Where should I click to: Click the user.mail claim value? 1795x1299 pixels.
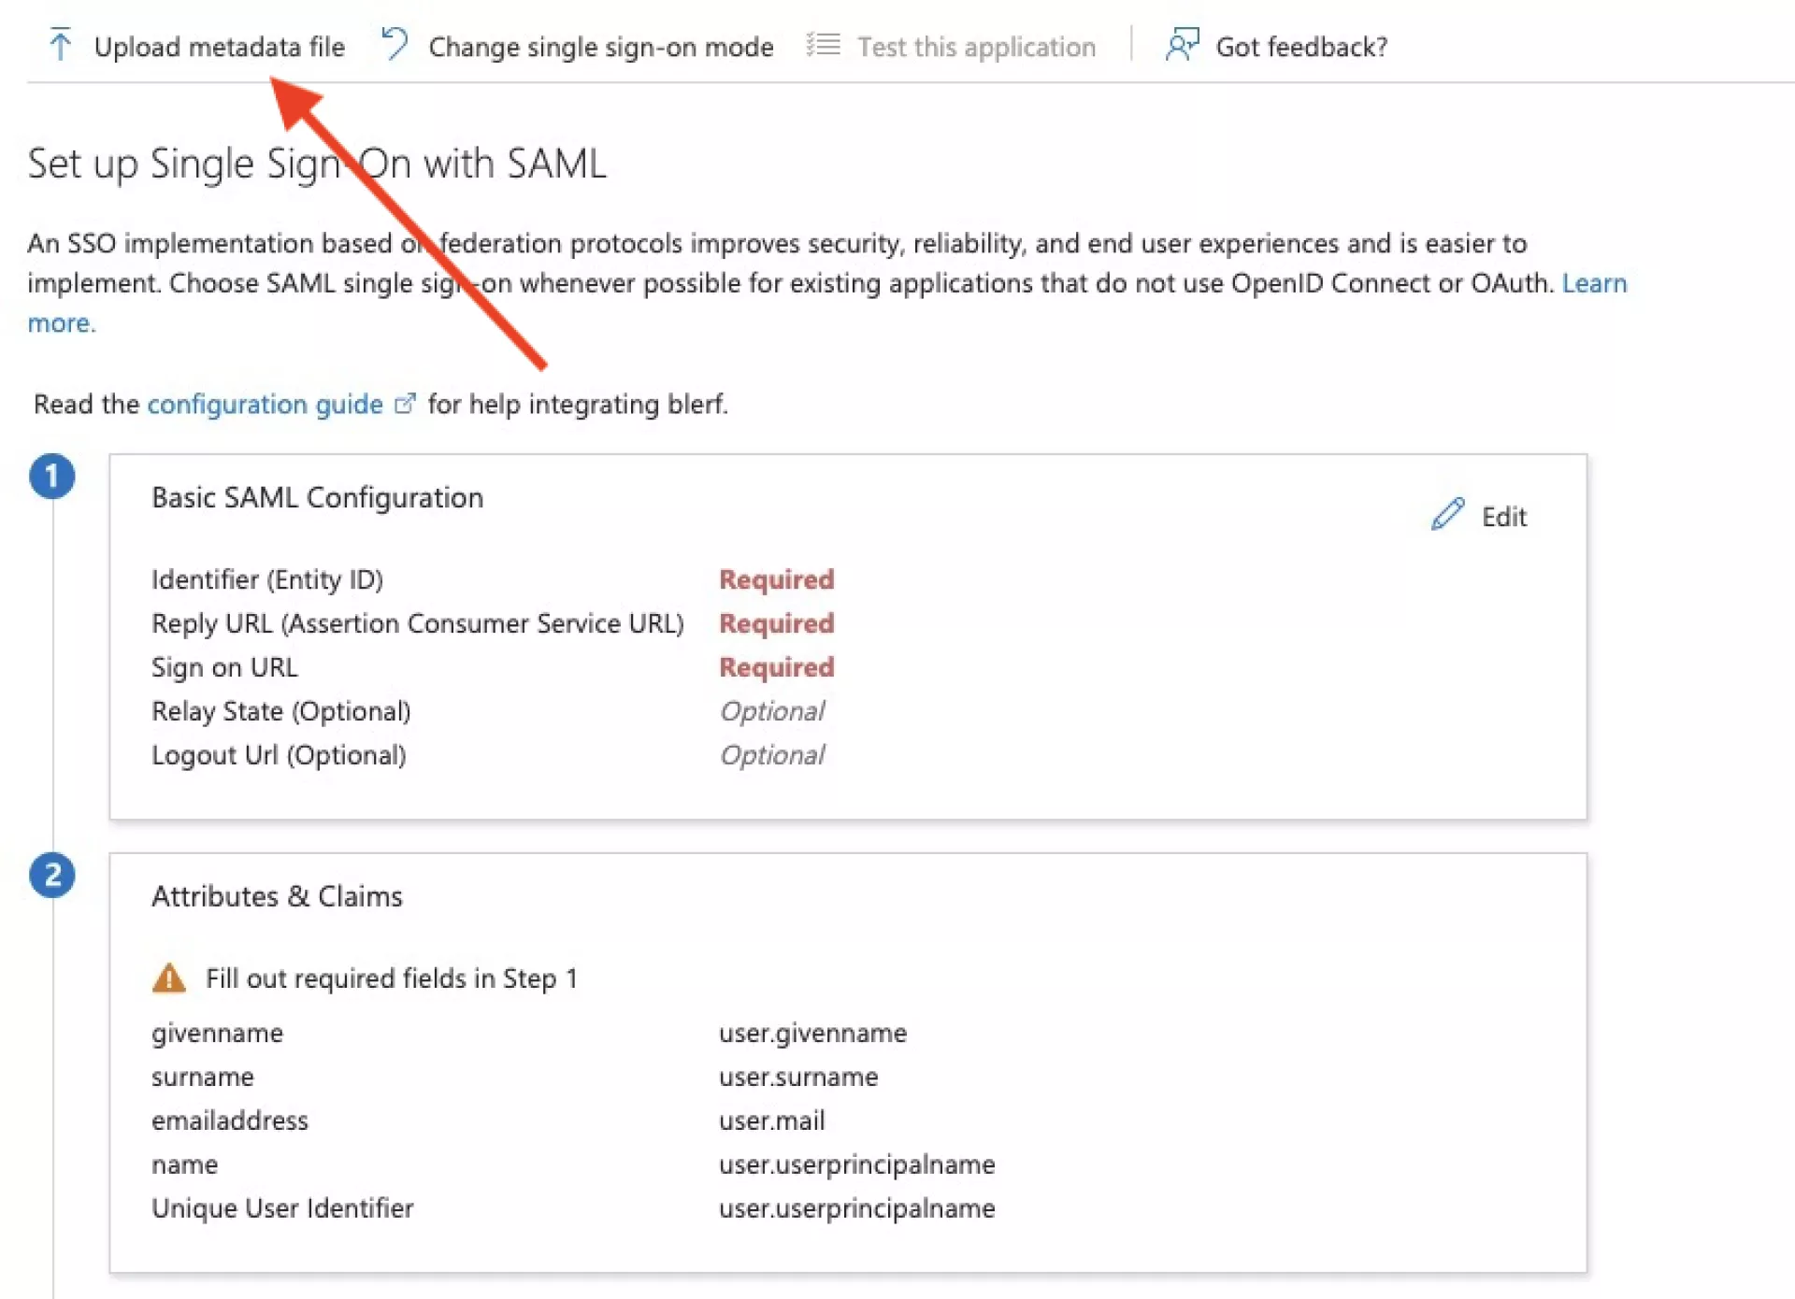pyautogui.click(x=771, y=1121)
